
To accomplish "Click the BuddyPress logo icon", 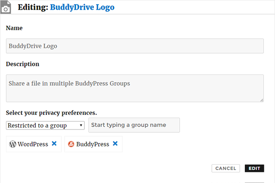I will 71,144.
